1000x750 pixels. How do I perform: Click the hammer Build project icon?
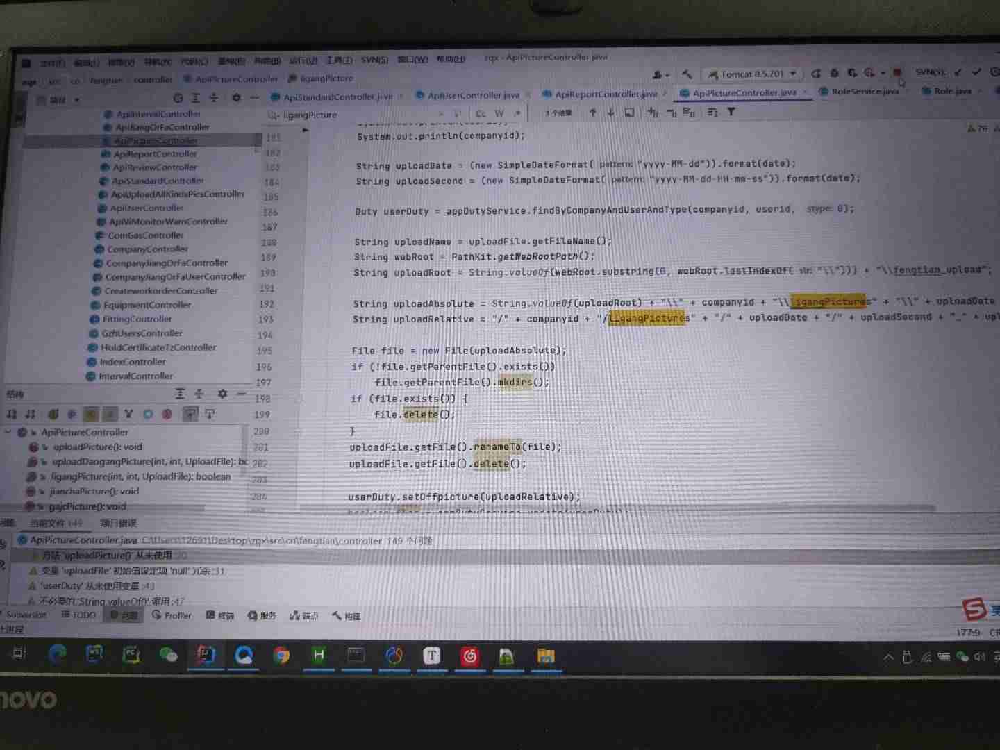(687, 74)
